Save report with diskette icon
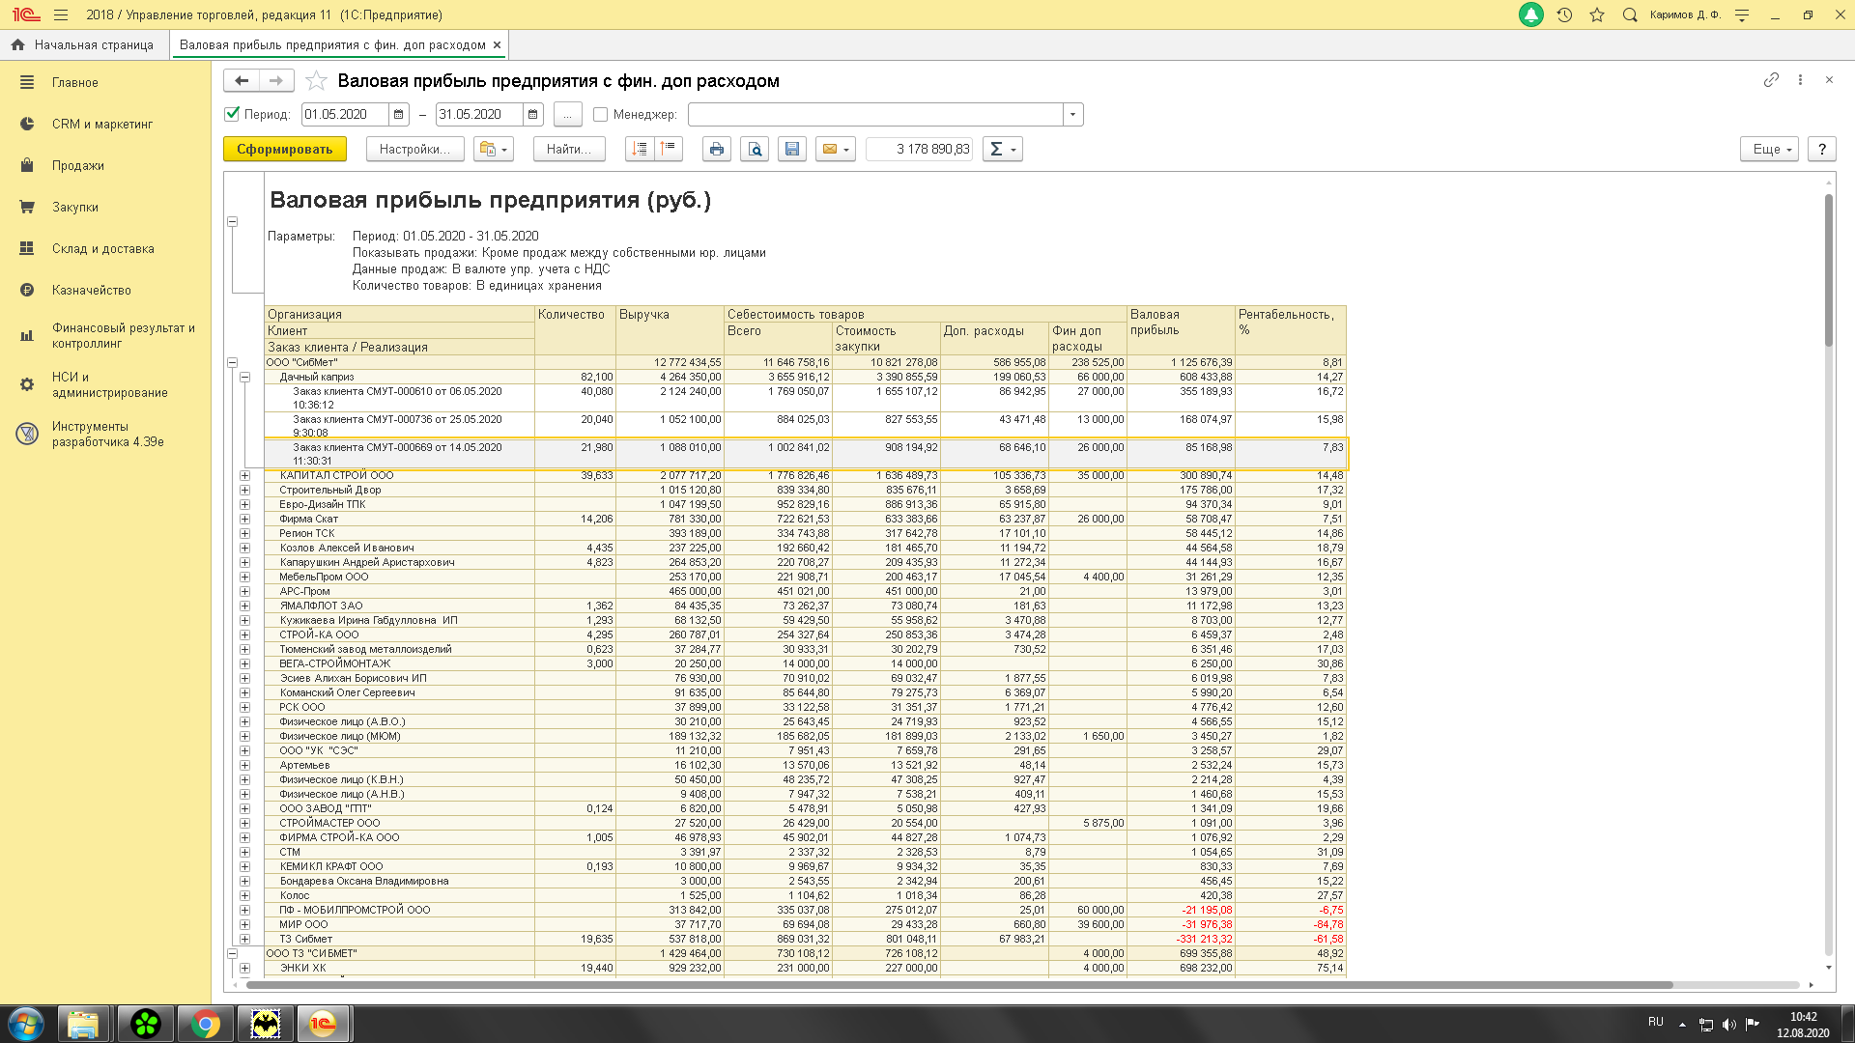This screenshot has height=1043, width=1855. coord(792,149)
